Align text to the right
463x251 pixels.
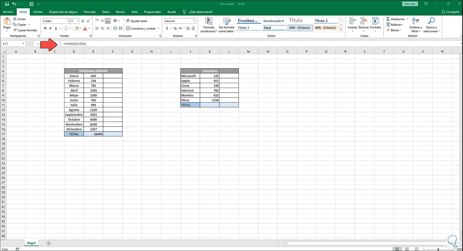(108, 28)
